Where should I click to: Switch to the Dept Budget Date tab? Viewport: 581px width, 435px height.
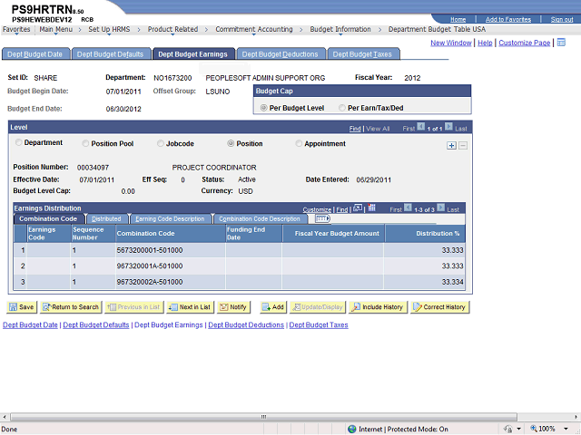click(x=35, y=54)
